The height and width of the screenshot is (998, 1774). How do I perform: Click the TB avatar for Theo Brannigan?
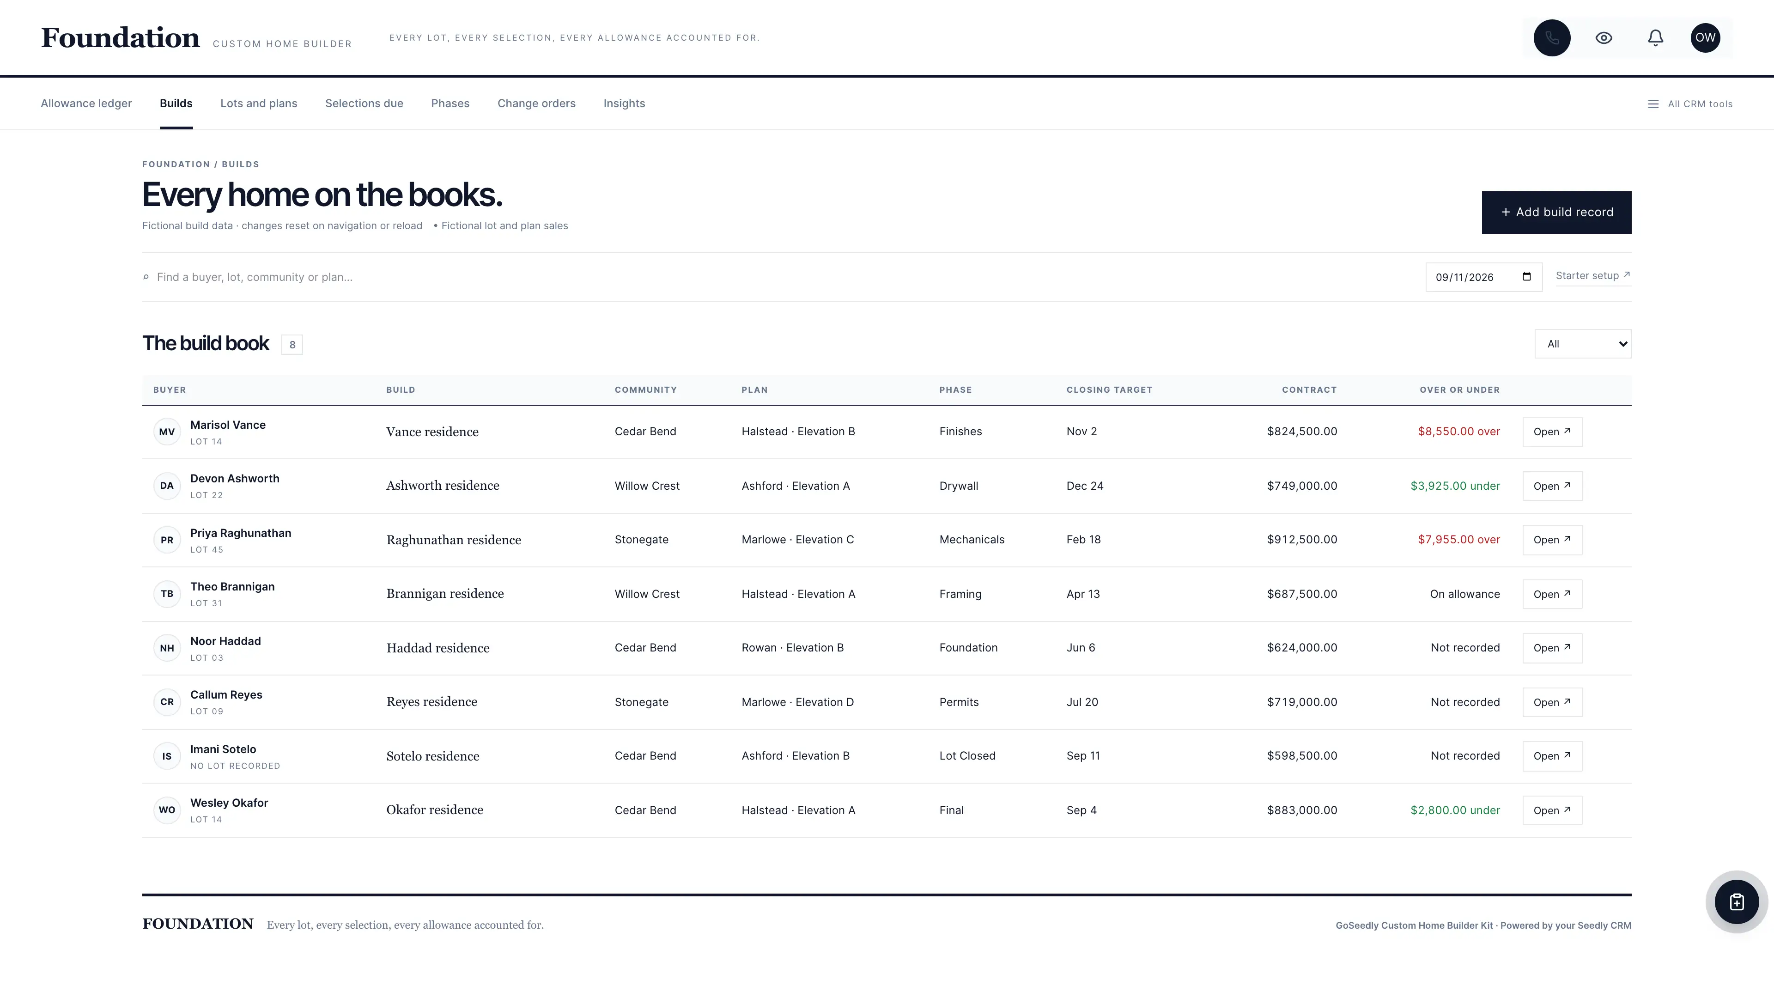(167, 594)
